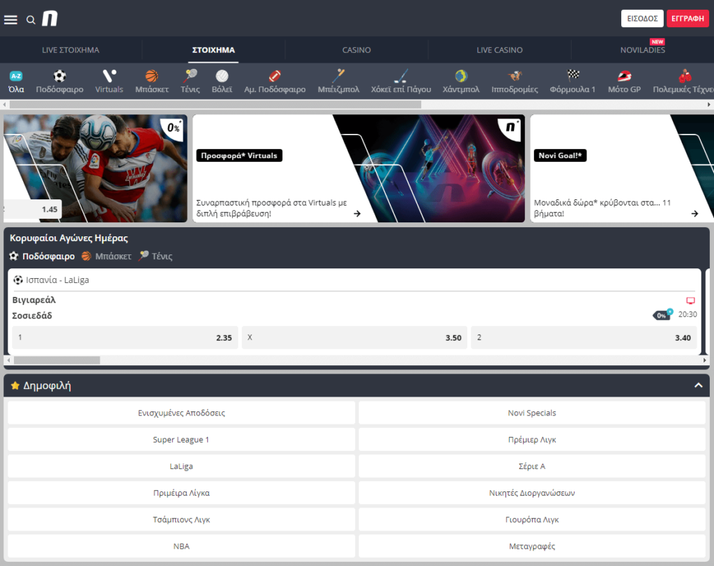Select the Όλα A-Z sports icon
This screenshot has width=714, height=566.
coord(16,82)
